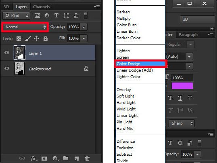The image size is (217, 163).
Task: Create a new layer icon
Action: [77, 158]
